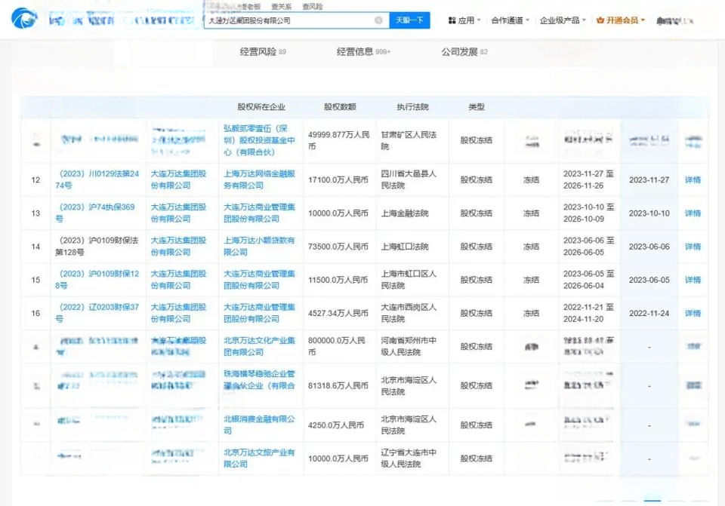Click the crown icon beside 开通会员
Viewport: 725px width, 506px height.
click(600, 20)
